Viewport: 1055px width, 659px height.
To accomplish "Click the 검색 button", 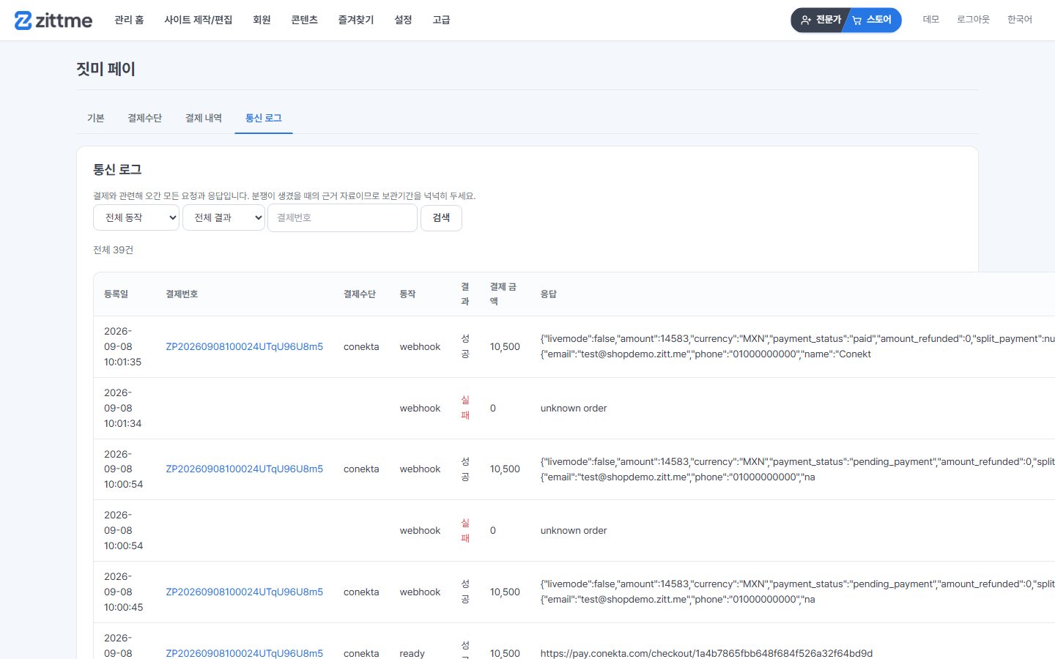I will click(441, 217).
